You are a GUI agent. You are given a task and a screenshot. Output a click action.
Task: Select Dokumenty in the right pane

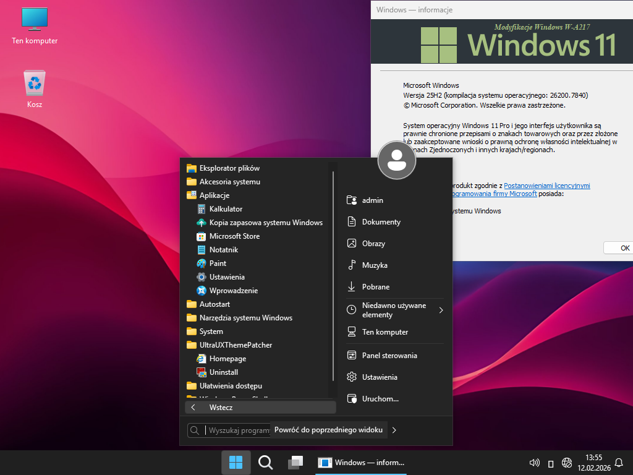[x=381, y=222]
